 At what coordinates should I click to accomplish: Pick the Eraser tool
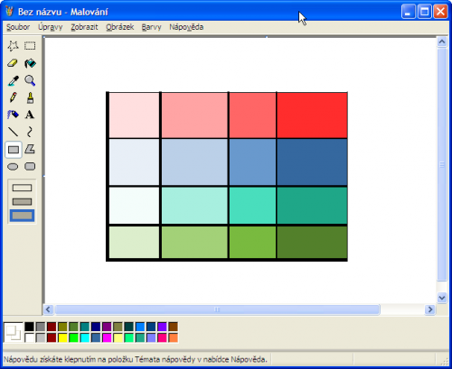click(13, 63)
